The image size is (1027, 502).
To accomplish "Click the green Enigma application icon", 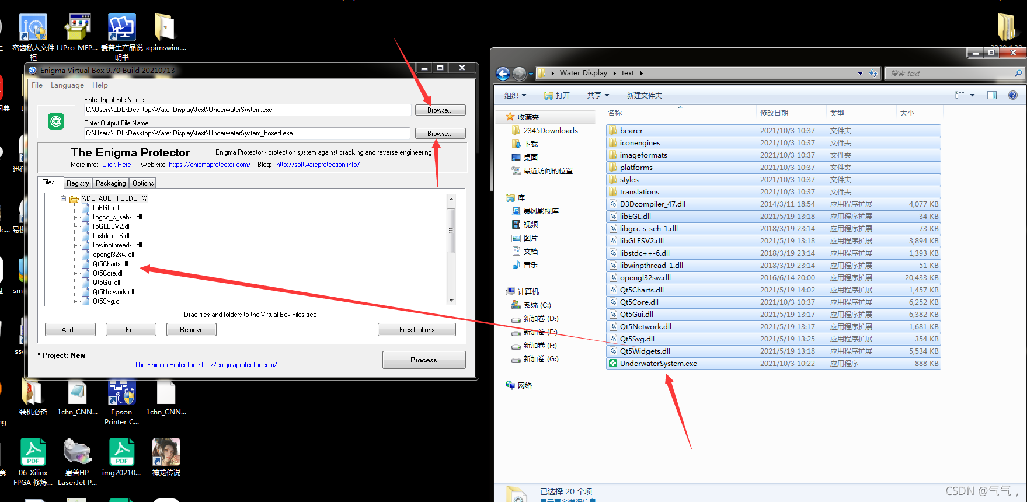I will 56,121.
